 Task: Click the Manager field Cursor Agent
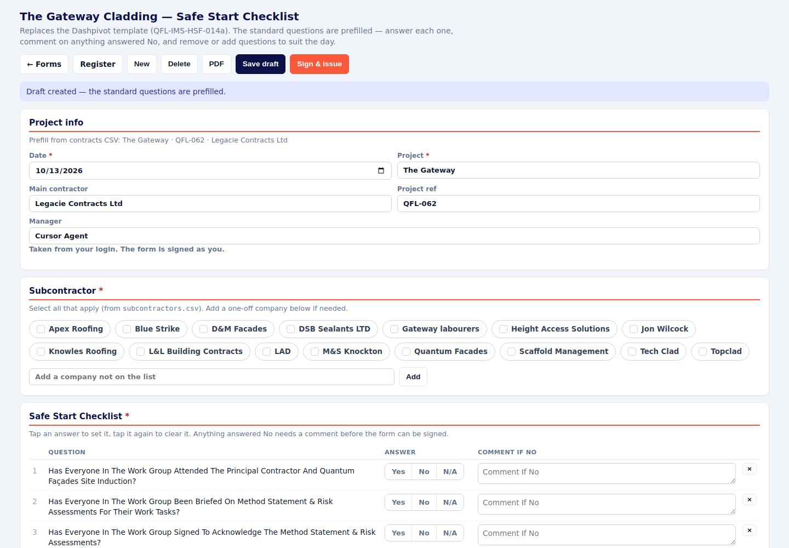[x=395, y=236]
